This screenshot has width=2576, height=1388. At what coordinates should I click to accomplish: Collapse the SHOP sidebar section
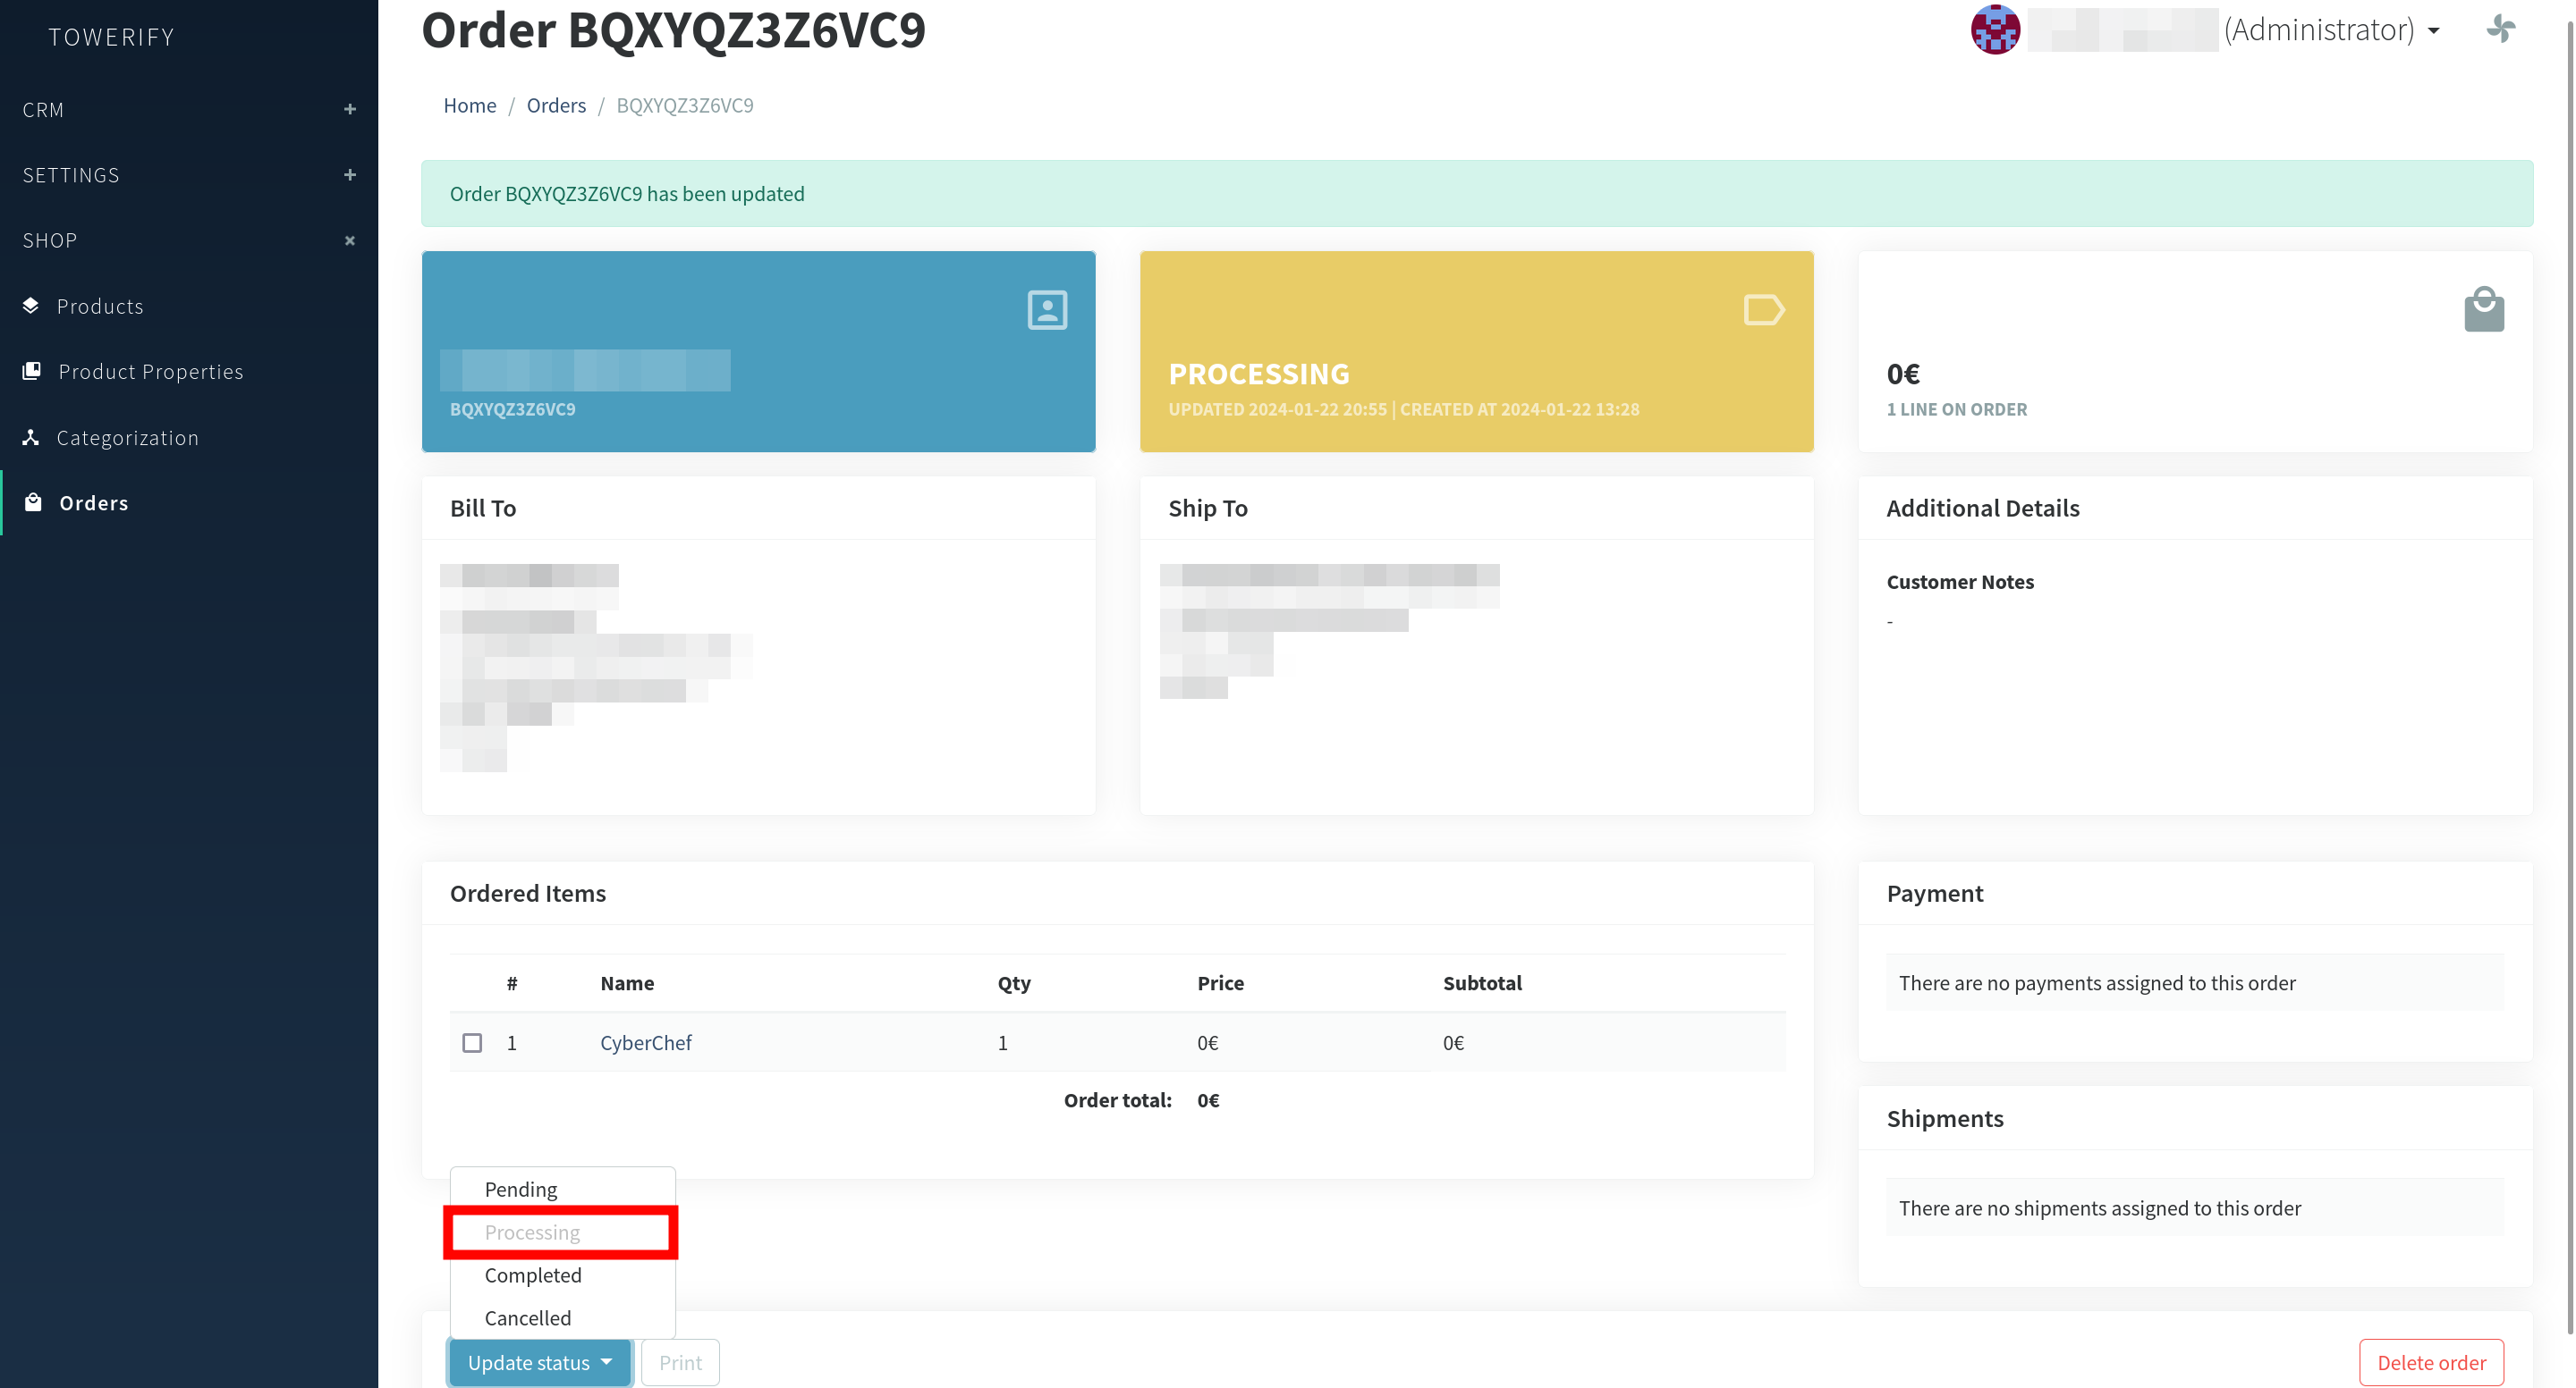point(349,240)
